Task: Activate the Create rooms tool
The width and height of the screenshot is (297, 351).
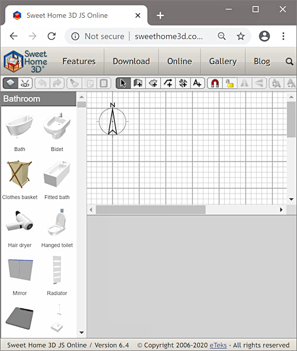Action: point(153,83)
